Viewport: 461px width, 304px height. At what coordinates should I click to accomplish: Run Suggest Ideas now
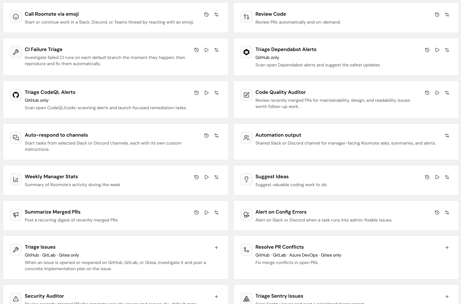[437, 177]
